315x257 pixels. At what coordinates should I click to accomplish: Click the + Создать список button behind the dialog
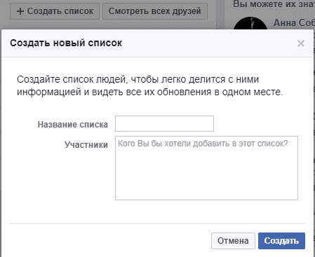coord(55,11)
